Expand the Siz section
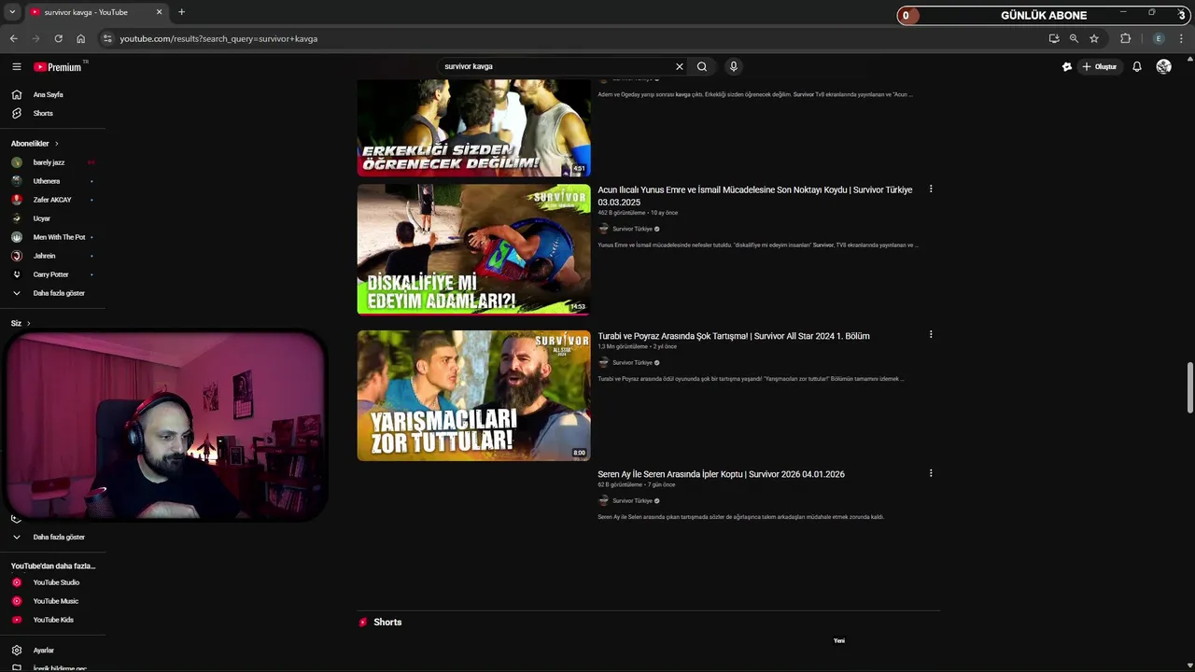Screen dimensions: 1195x672 pyautogui.click(x=21, y=323)
